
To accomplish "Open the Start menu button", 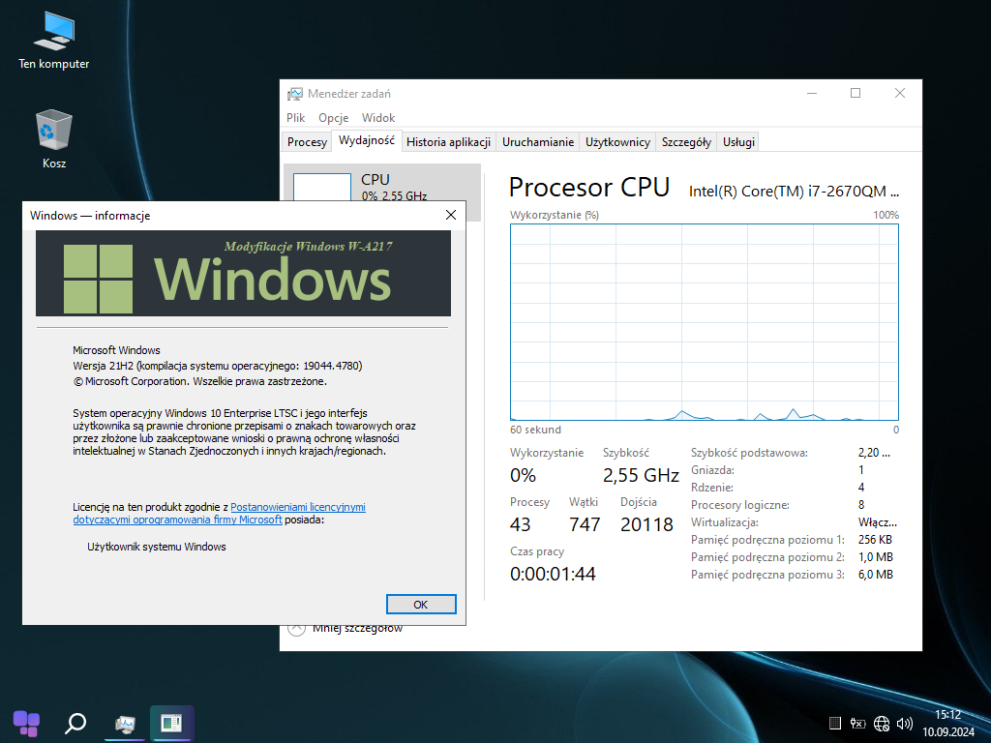I will click(x=26, y=723).
